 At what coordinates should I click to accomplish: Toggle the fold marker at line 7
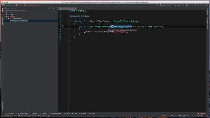[69, 27]
